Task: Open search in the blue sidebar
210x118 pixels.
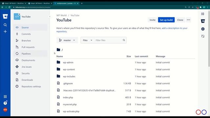Action: click(5, 25)
